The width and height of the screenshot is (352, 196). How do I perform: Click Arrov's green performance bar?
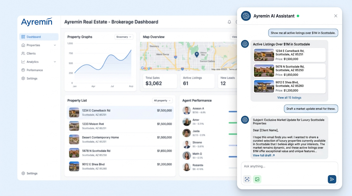pyautogui.click(x=233, y=123)
